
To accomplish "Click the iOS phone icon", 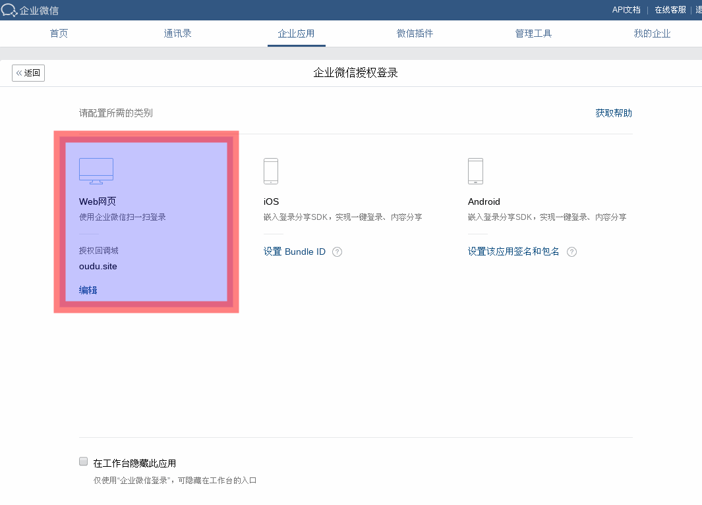I will pos(271,171).
